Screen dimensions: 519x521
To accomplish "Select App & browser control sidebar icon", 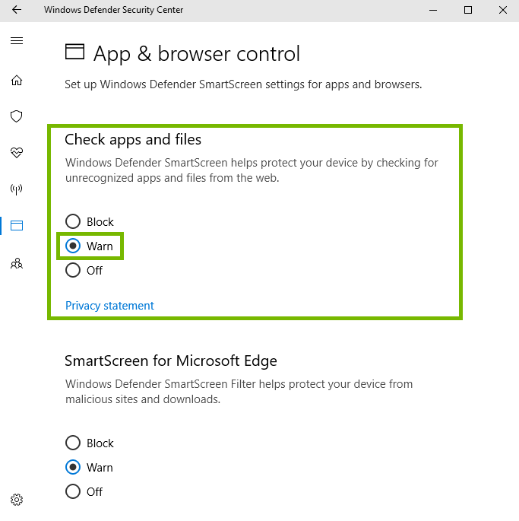I will [x=17, y=226].
